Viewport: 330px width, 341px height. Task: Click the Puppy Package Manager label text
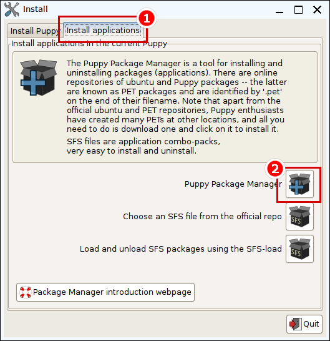[x=233, y=184]
